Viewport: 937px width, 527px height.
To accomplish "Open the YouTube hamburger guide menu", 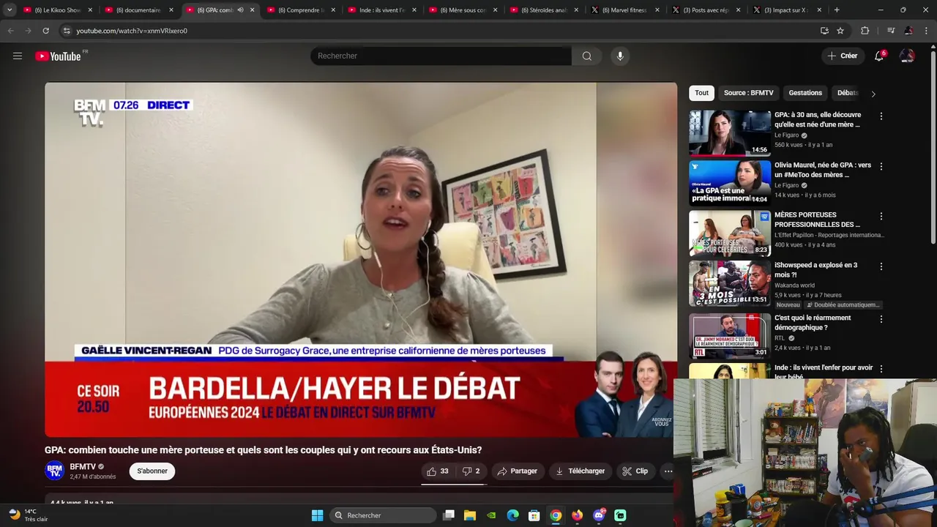I will (18, 56).
